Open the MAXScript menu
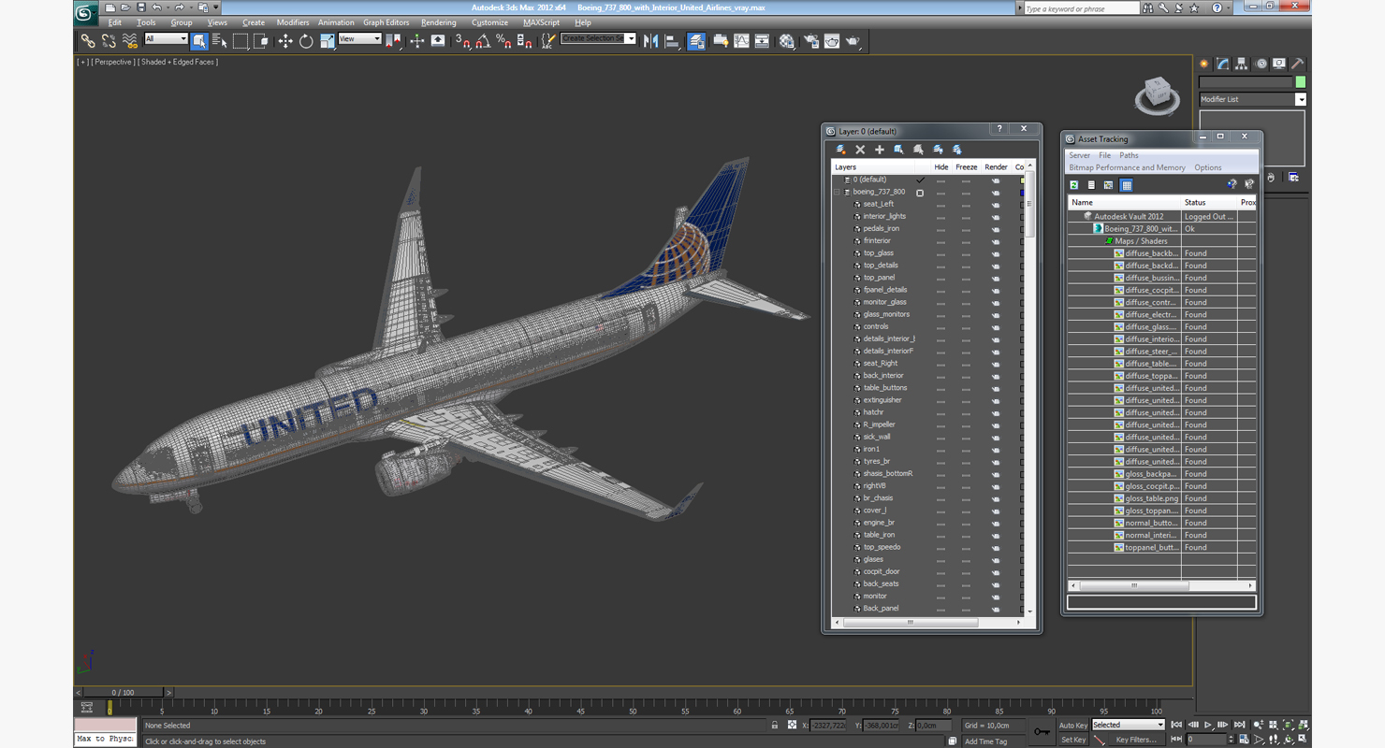The height and width of the screenshot is (748, 1385). 541,22
